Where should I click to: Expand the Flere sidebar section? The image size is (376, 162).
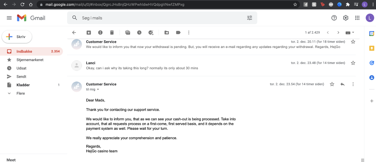(x=21, y=93)
